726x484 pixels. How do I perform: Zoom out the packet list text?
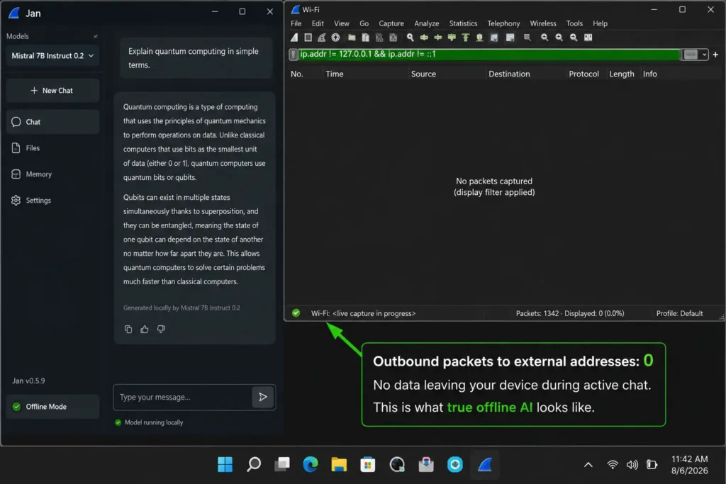point(559,38)
